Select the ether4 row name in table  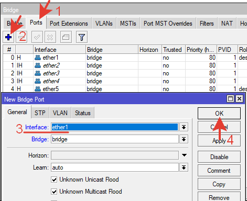point(51,81)
